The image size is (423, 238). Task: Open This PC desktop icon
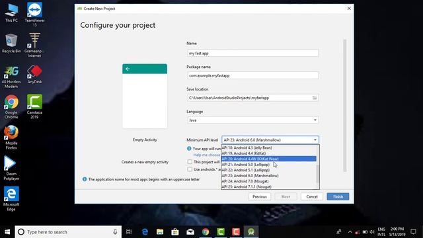pos(11,13)
